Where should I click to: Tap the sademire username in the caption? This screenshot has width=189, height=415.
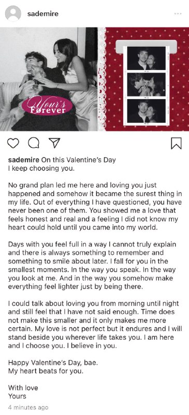(24, 160)
